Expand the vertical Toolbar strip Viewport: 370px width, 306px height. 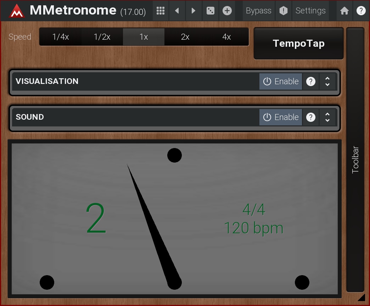click(355, 159)
